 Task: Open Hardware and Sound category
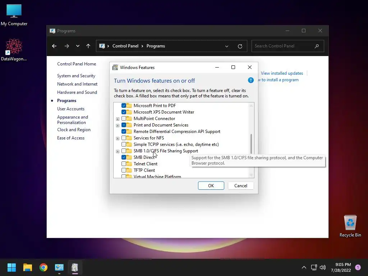77,92
